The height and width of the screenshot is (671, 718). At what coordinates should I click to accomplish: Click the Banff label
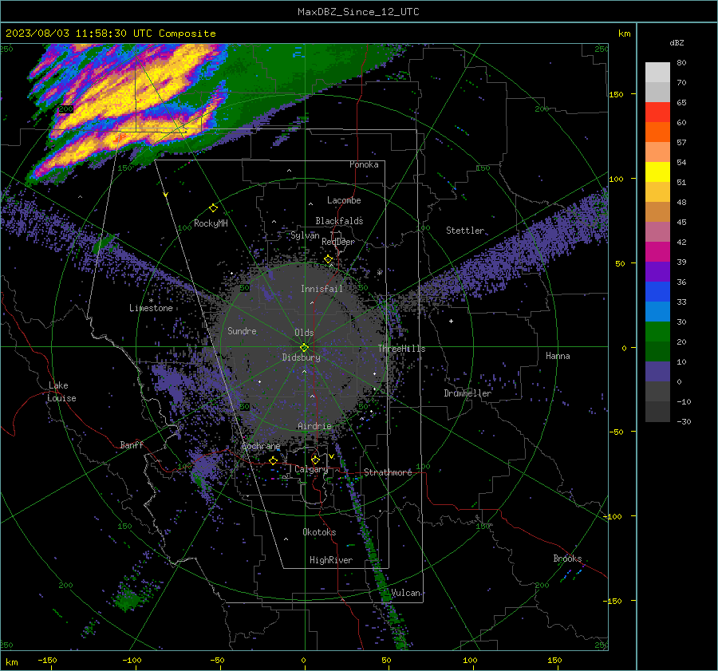pos(132,444)
